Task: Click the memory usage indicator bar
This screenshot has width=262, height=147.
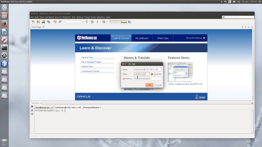Action: (x=118, y=22)
